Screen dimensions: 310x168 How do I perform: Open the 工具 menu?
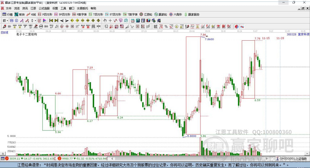tap(63, 8)
